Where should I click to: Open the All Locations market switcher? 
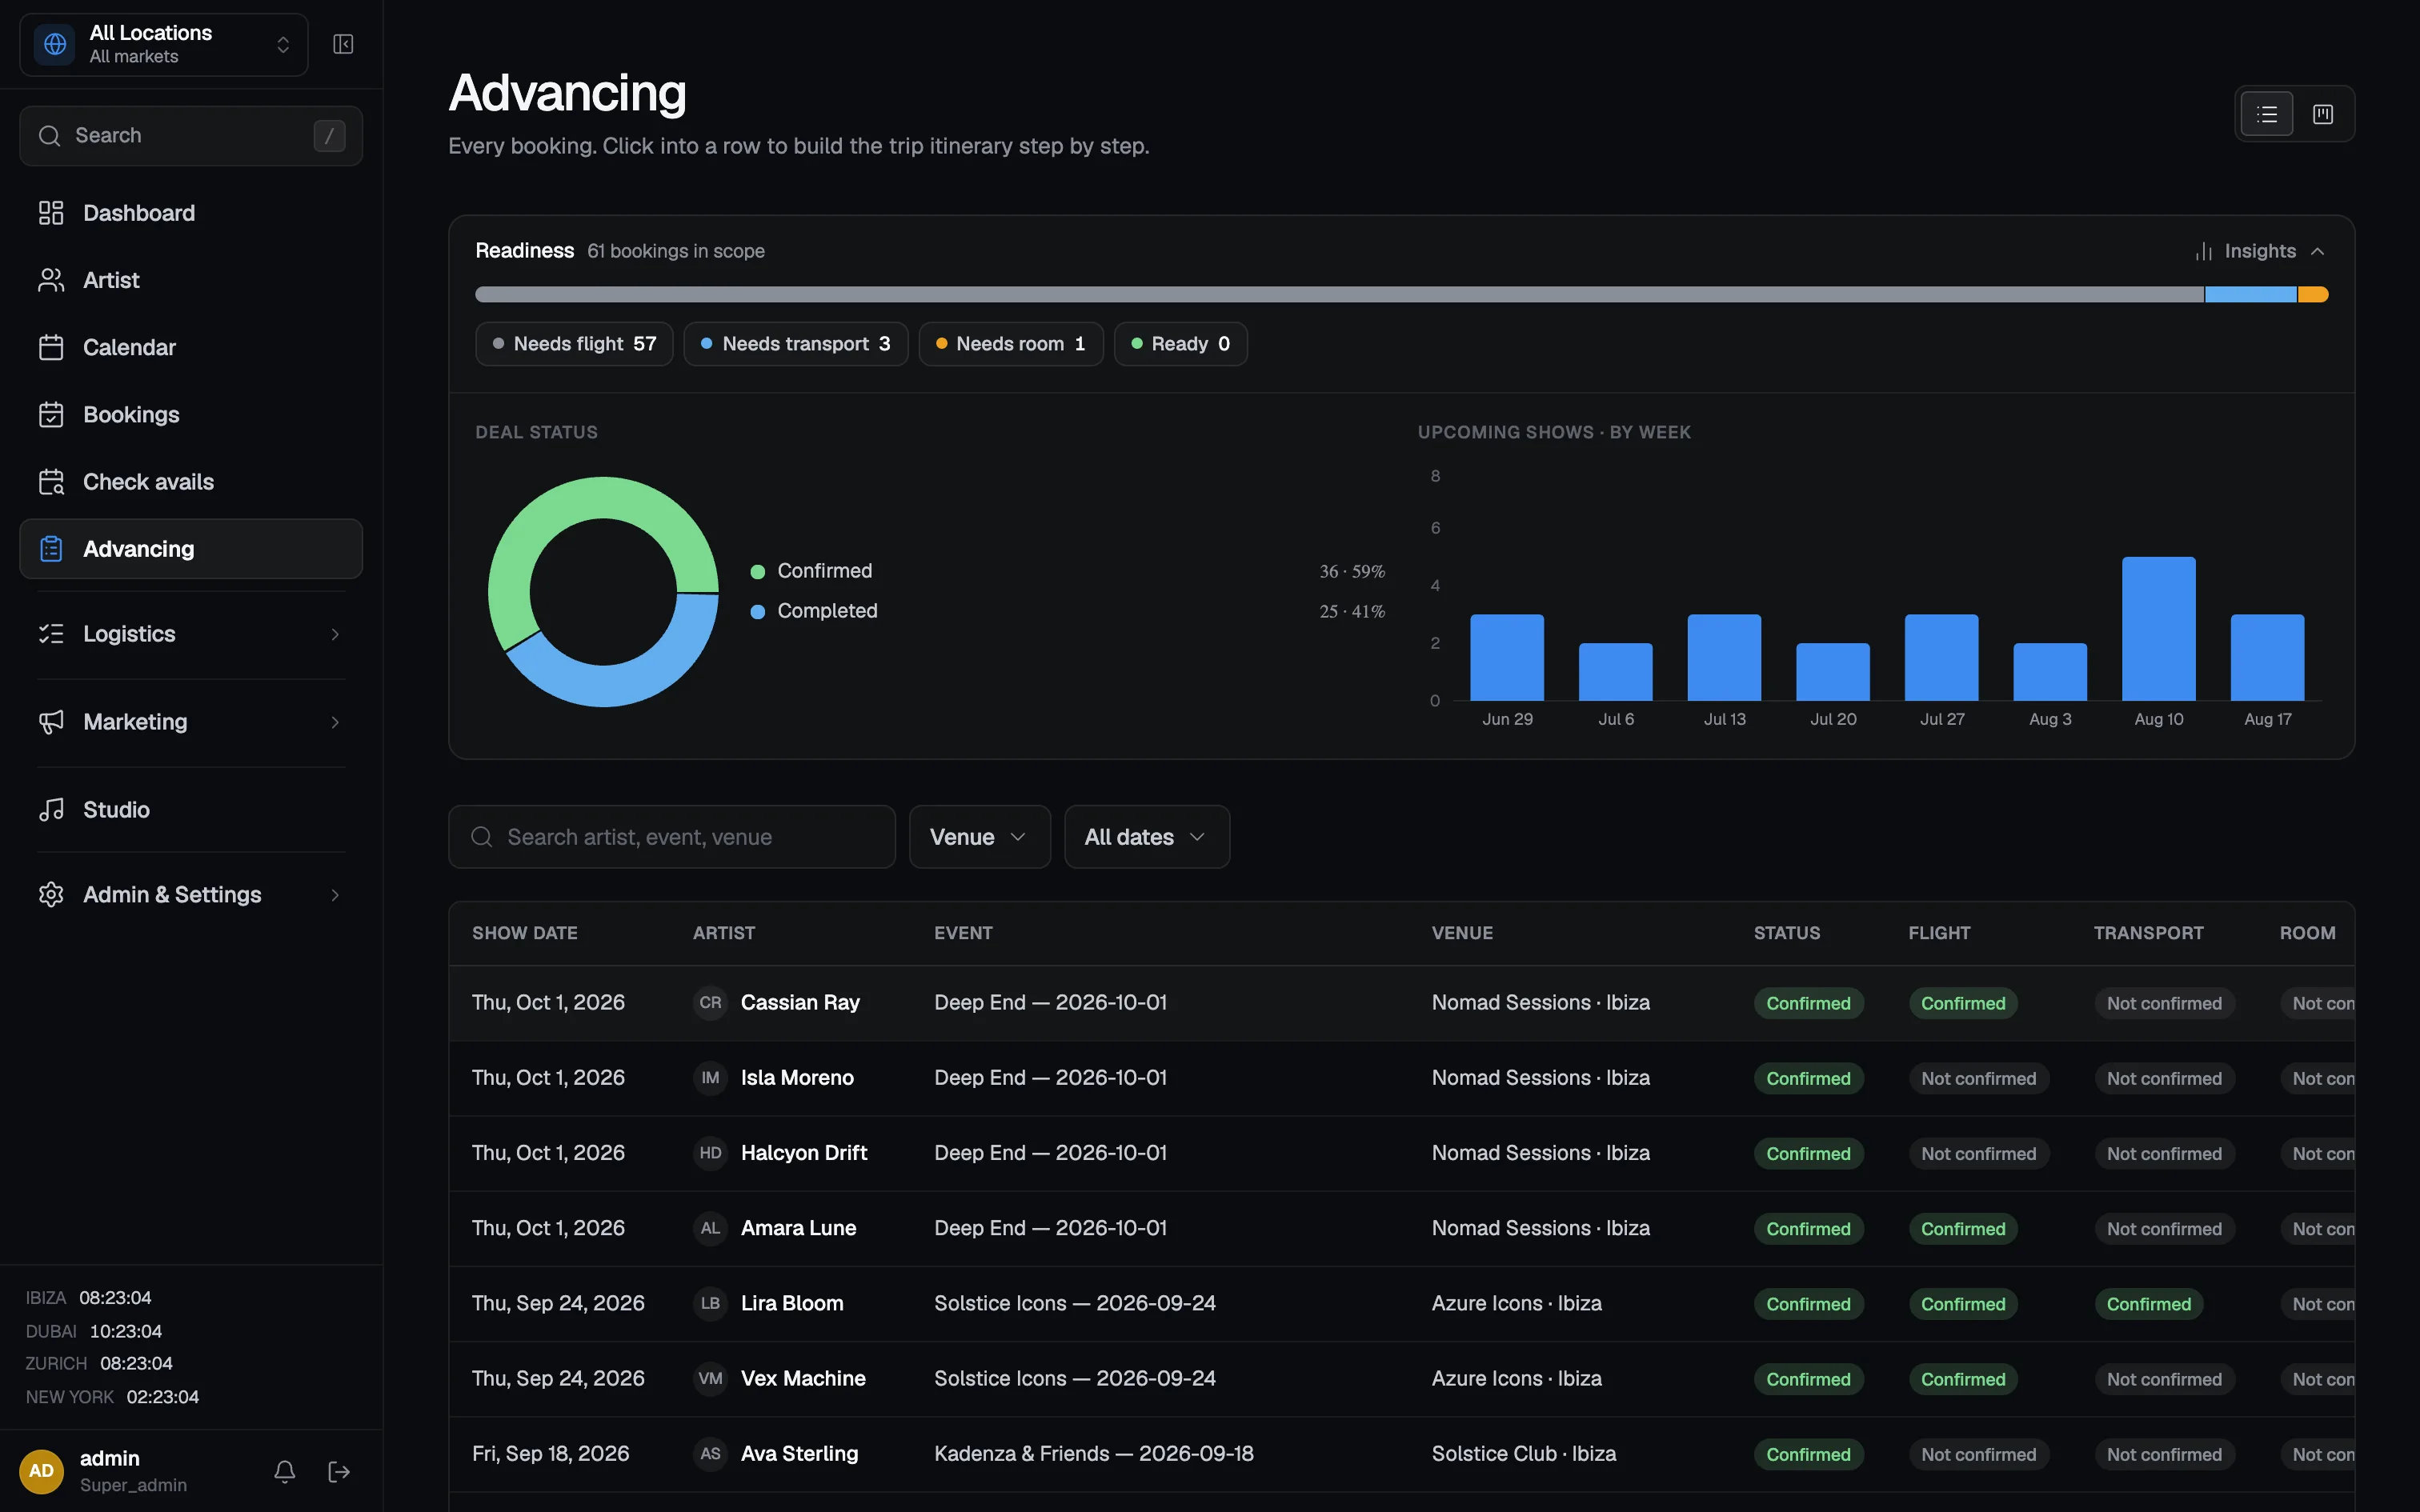[x=164, y=44]
